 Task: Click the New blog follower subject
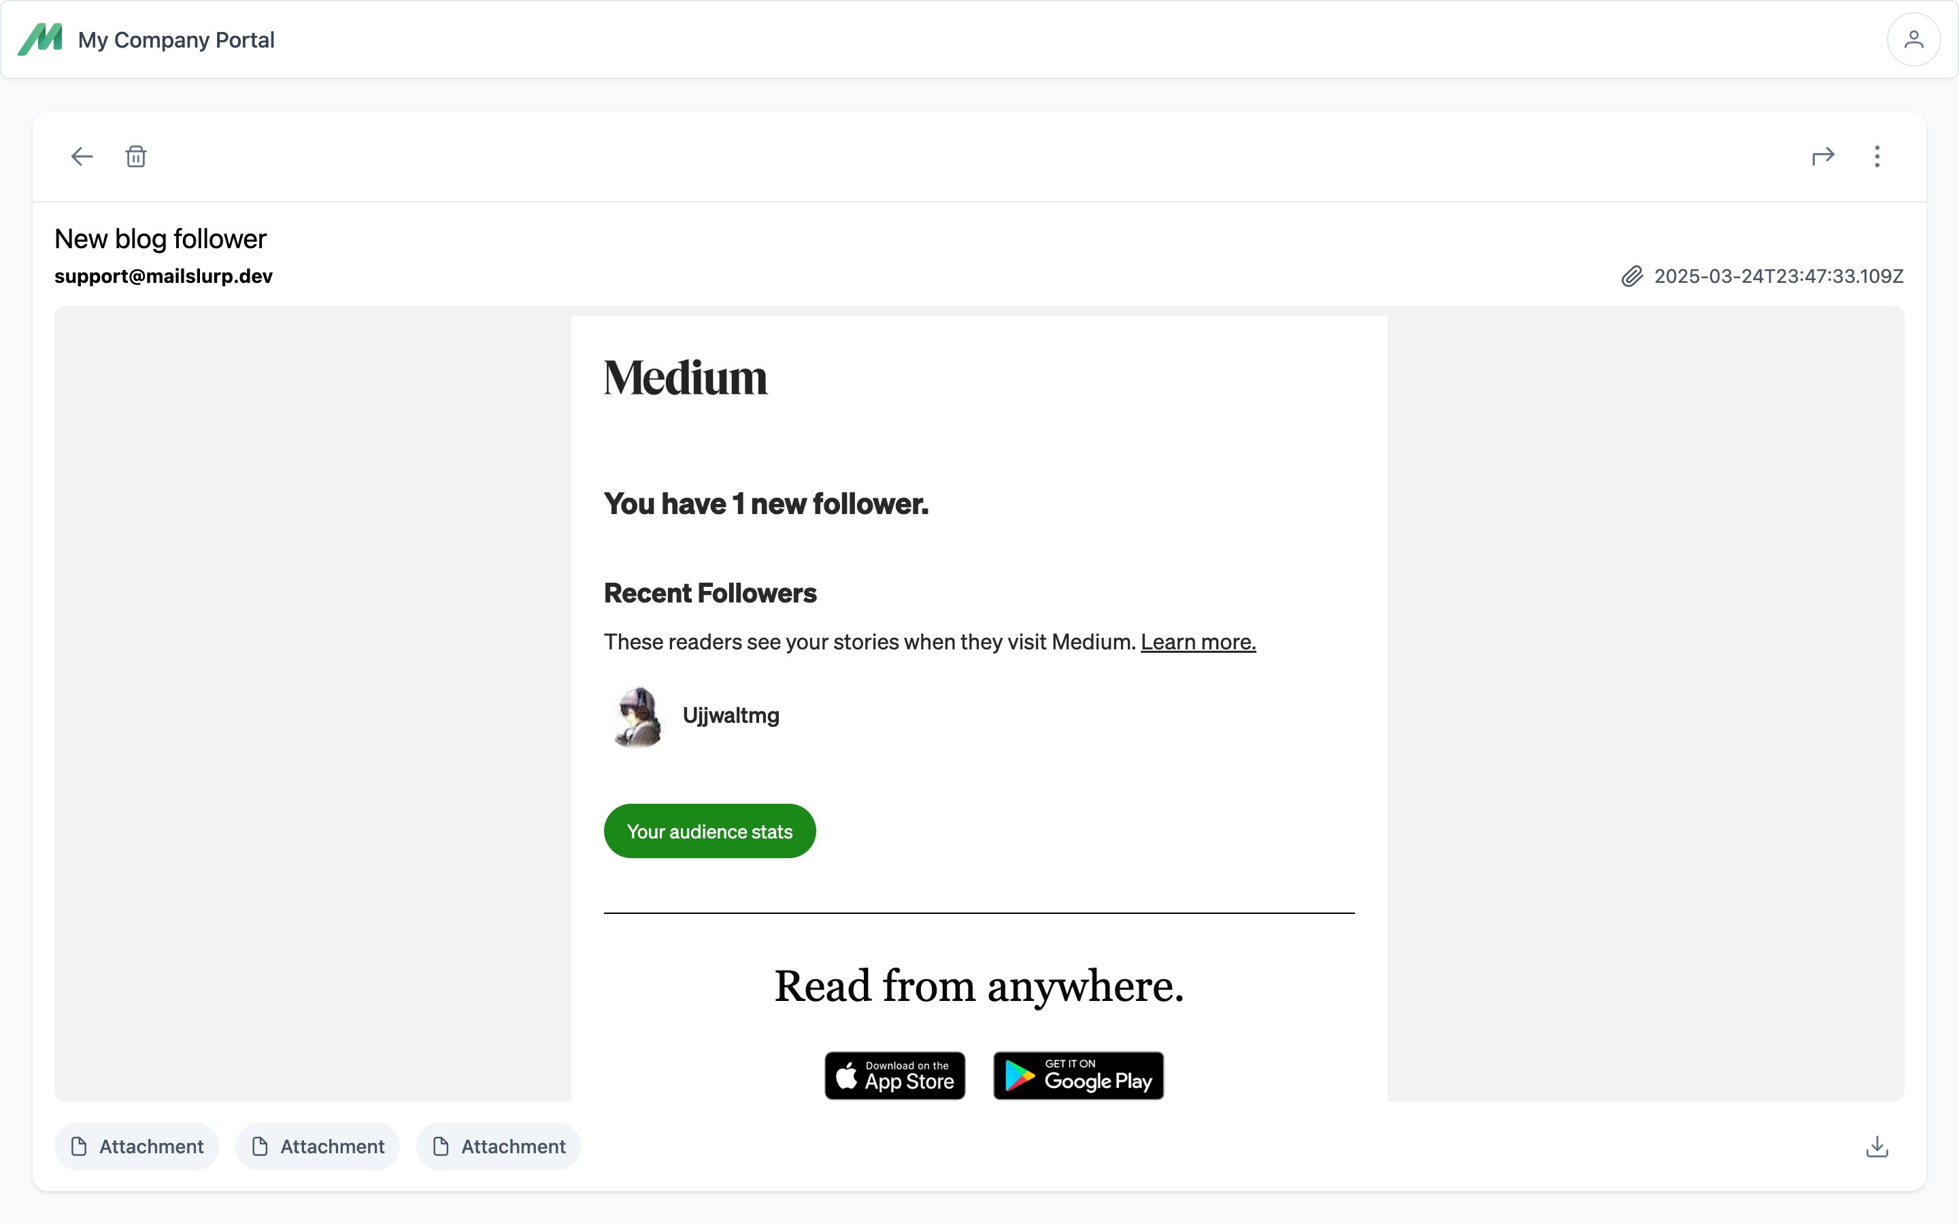[x=161, y=239]
